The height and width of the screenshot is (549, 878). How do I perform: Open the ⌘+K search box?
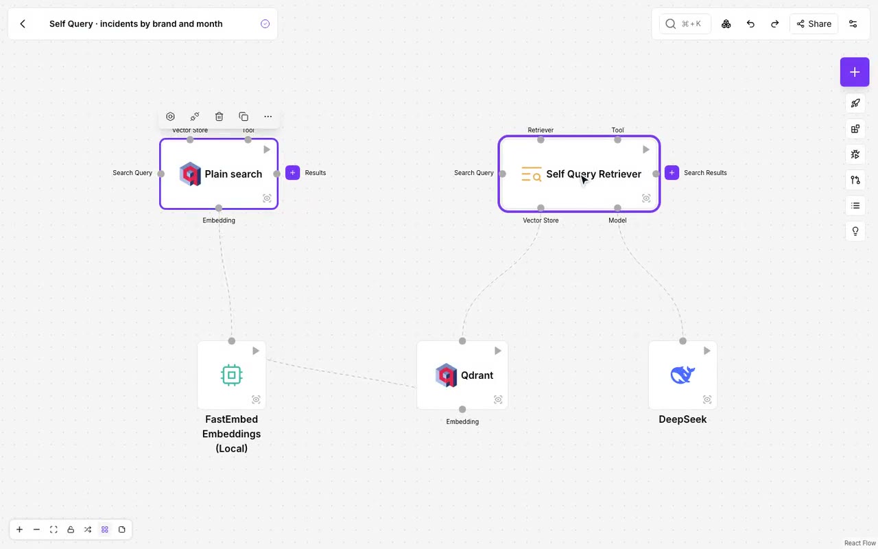point(685,24)
